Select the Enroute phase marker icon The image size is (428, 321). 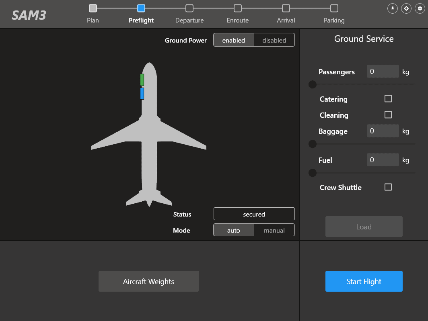[238, 7]
